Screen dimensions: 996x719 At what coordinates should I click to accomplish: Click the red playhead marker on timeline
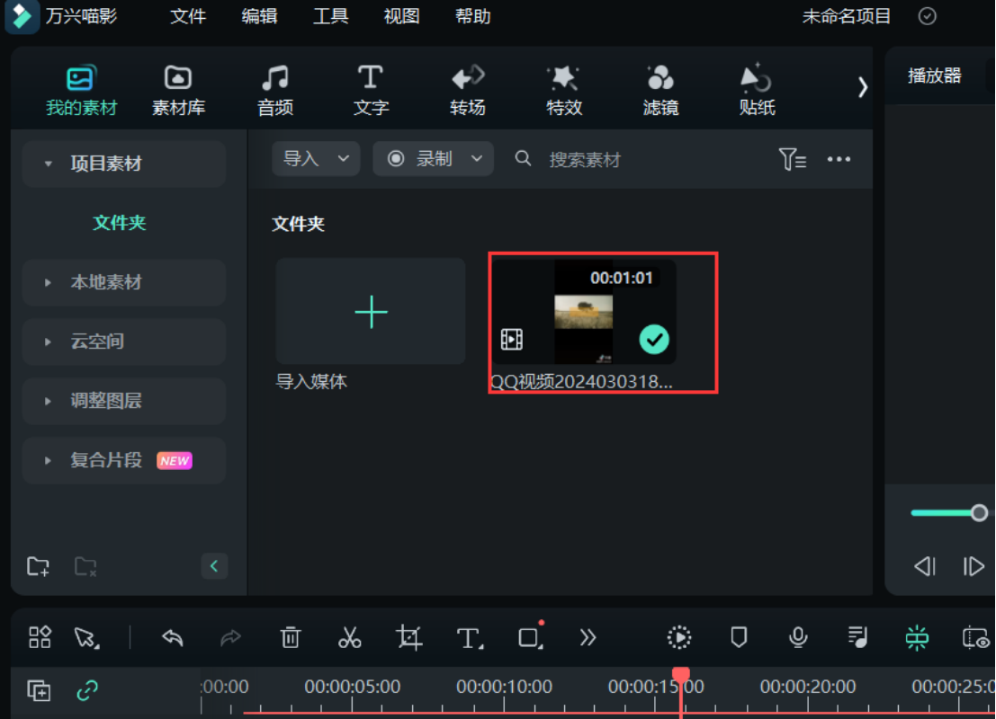tap(680, 675)
